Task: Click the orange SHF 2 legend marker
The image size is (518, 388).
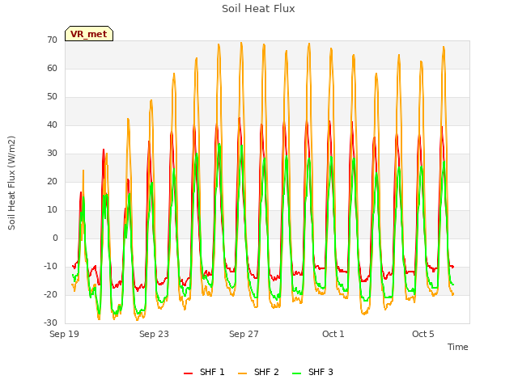Action: point(242,373)
